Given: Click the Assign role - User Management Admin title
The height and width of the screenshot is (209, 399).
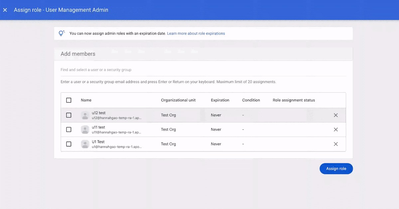Looking at the screenshot, I should pos(61,10).
